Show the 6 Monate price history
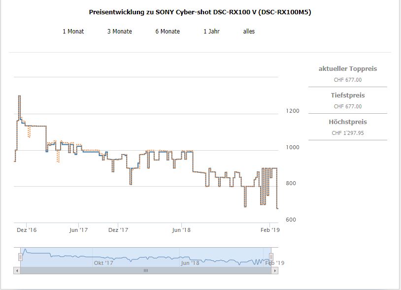Screen dimensions: 401x290 pos(167,32)
